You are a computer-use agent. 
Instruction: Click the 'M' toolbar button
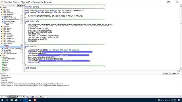(5, 97)
